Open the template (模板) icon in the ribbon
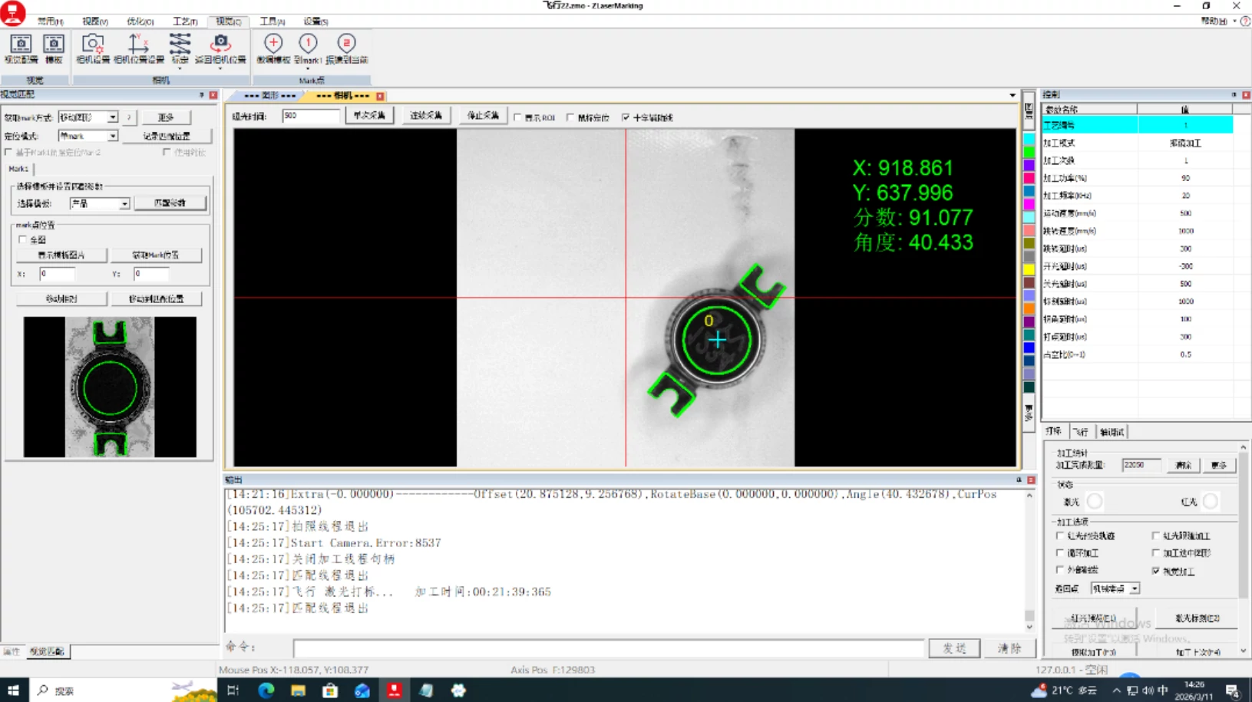Viewport: 1252px width, 702px height. (54, 48)
